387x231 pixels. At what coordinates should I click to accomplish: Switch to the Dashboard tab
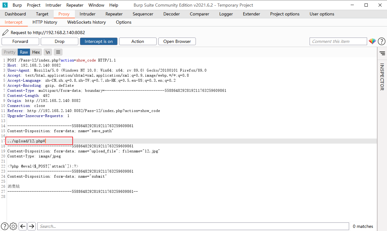[15, 14]
